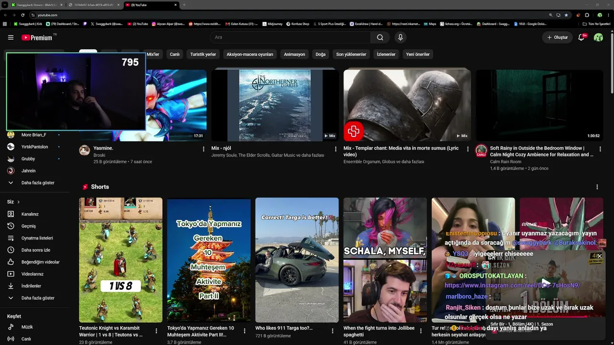Open the Tüm Yer İşaretleri bookmarks folder

[596, 23]
